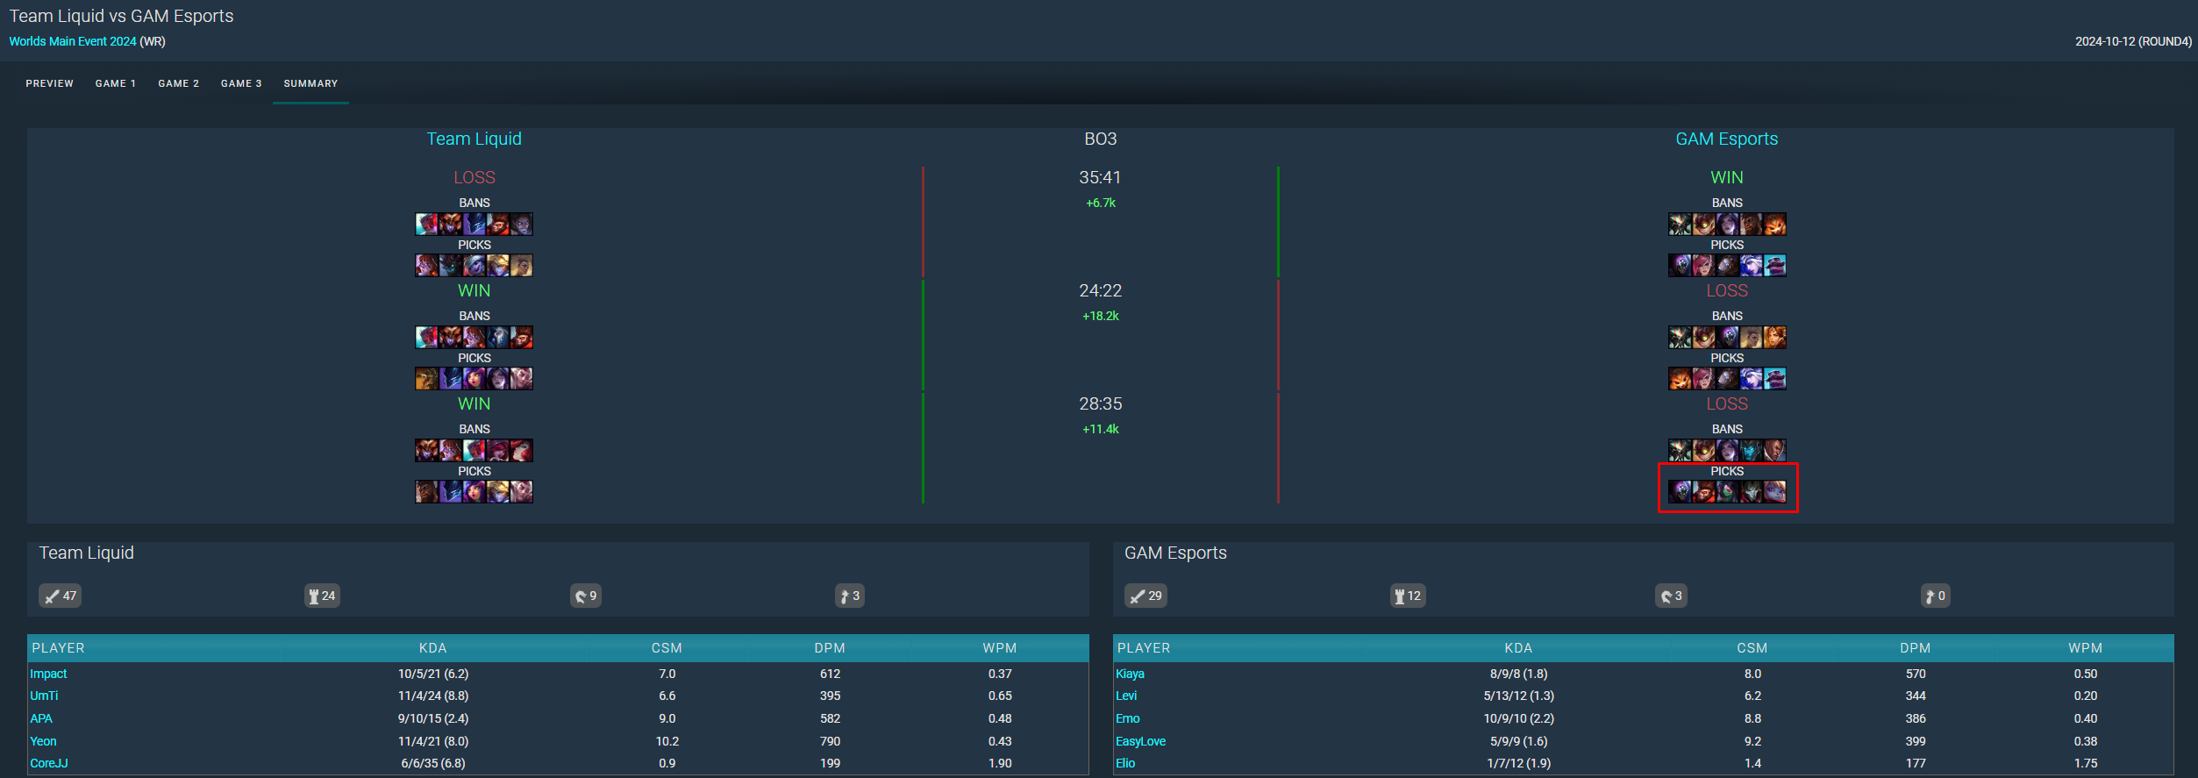Open the GAME 3 tab
Screen dimensions: 2198x778
[241, 83]
